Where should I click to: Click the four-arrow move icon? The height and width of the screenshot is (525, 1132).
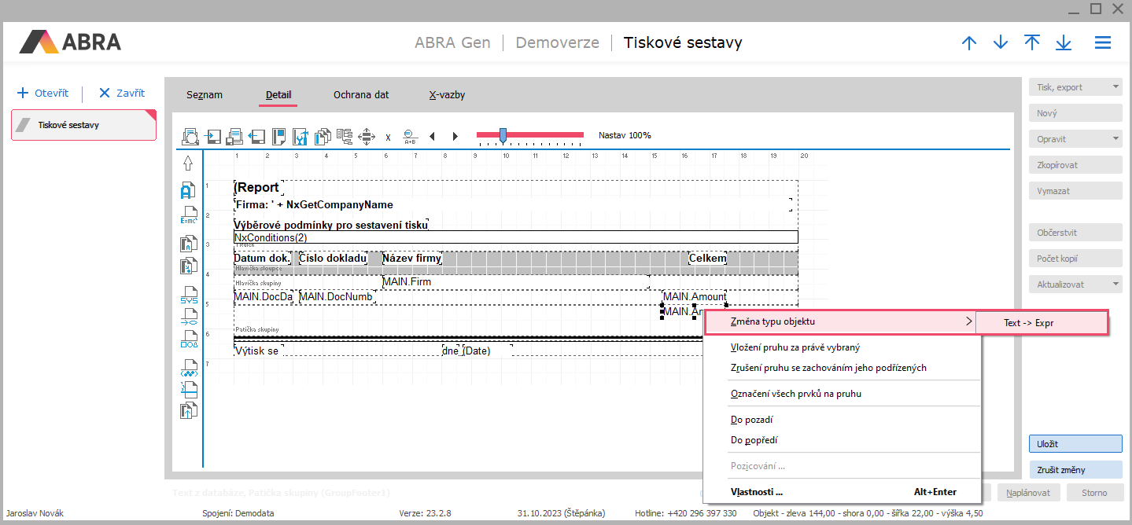point(366,137)
